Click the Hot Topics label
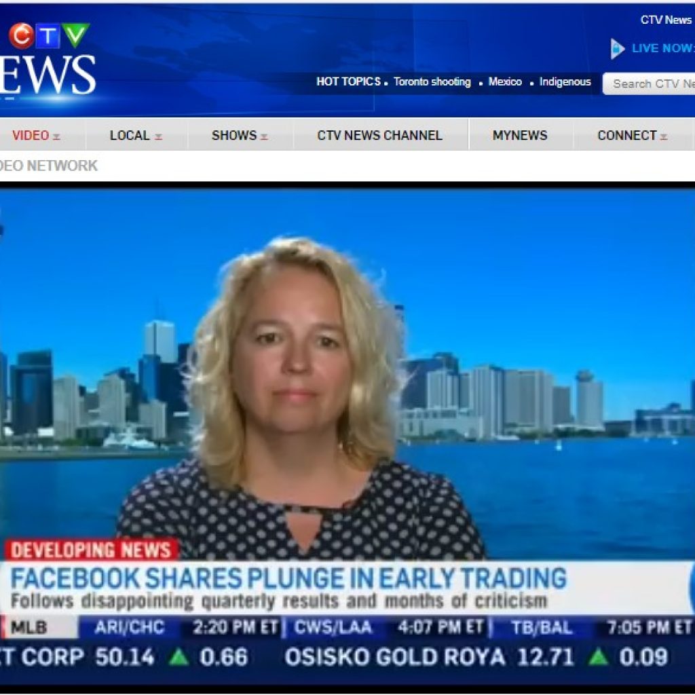The width and height of the screenshot is (695, 695). pos(348,81)
